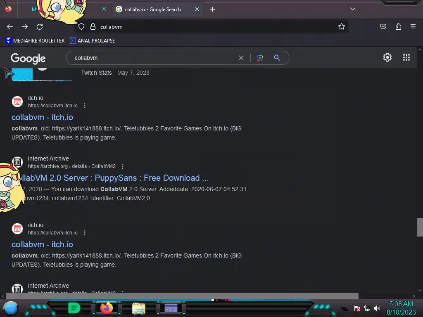Switch to Firefox on the taskbar
This screenshot has width=423, height=317.
(107, 308)
